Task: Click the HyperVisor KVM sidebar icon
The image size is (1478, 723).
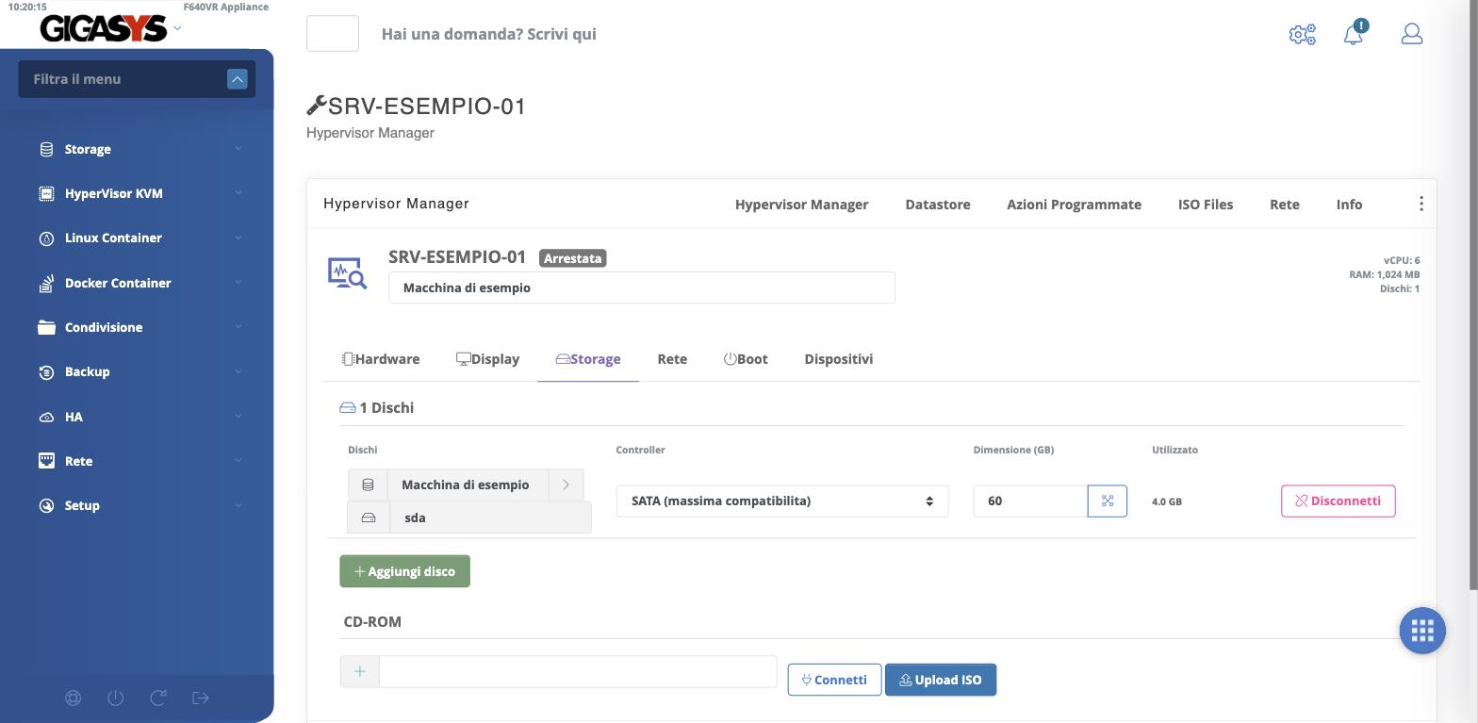Action: tap(46, 193)
